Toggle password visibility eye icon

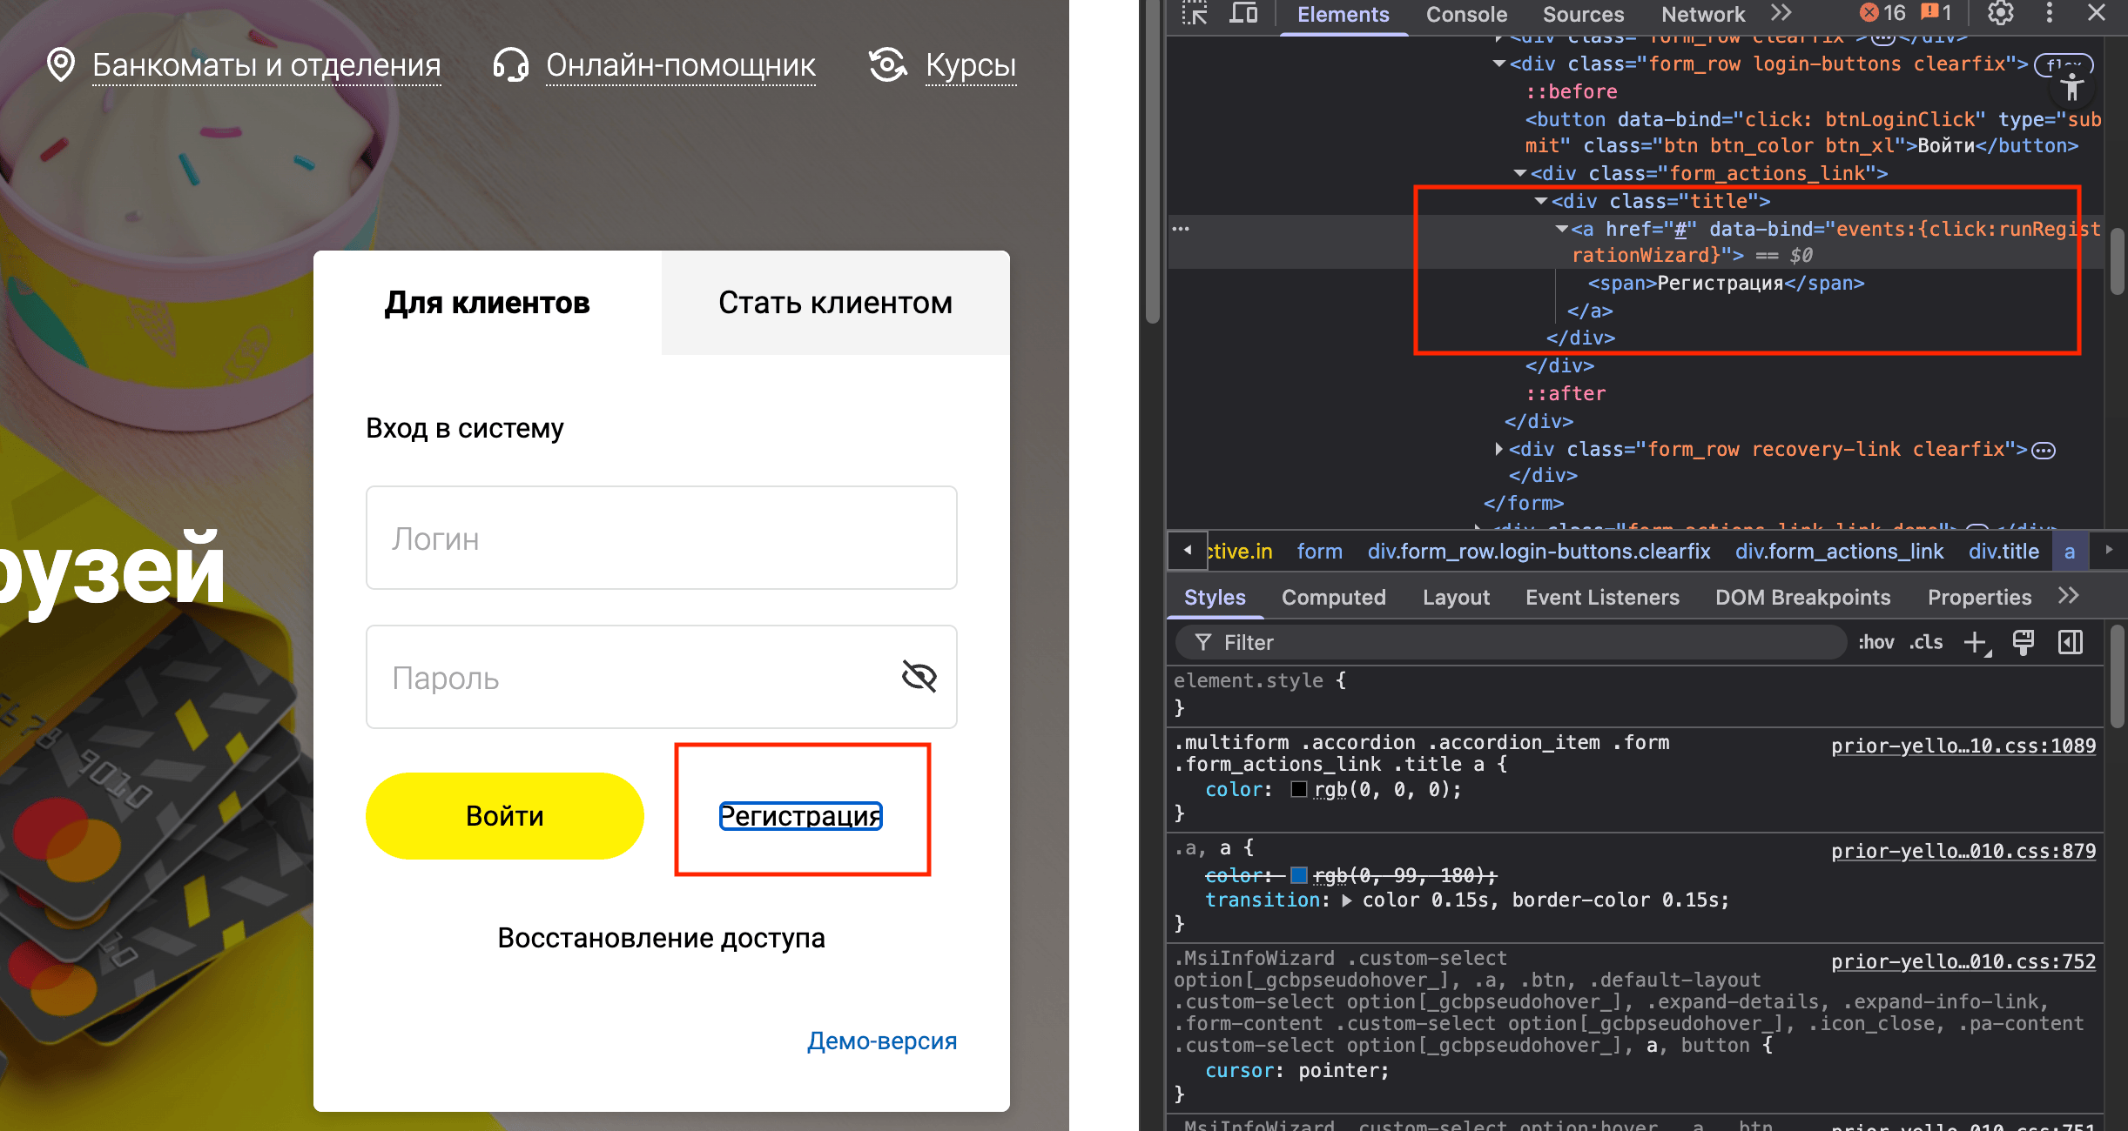tap(919, 677)
